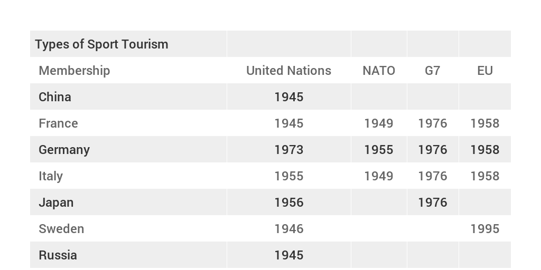Select Germany's United Nations value 1973
541x270 pixels.
coord(289,150)
